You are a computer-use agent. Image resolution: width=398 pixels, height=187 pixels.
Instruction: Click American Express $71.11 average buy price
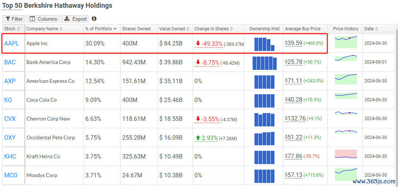(294, 81)
